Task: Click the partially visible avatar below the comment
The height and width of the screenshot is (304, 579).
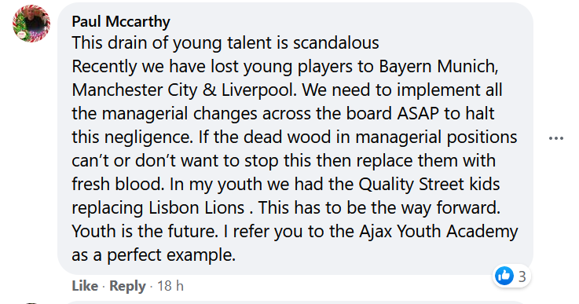Action: coord(31,302)
